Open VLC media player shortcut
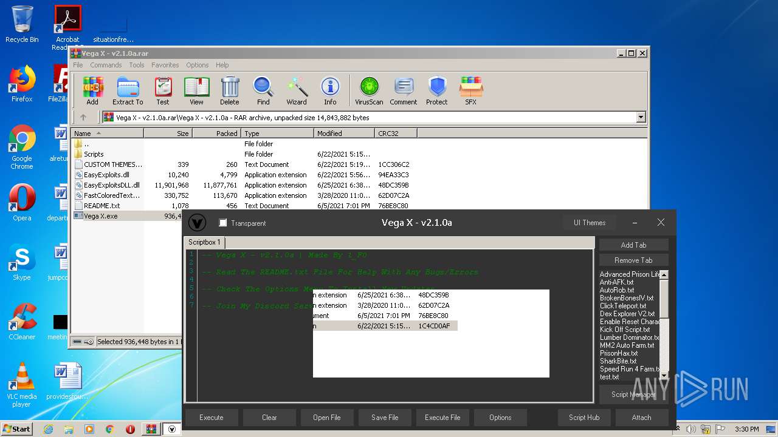This screenshot has width=778, height=437. coord(22,385)
